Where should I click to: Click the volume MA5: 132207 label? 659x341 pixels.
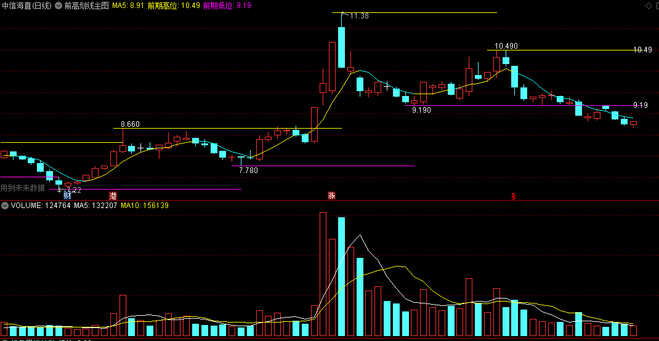click(96, 206)
